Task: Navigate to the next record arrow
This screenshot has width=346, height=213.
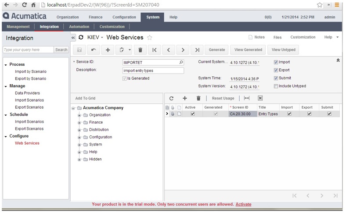Action: click(x=183, y=50)
